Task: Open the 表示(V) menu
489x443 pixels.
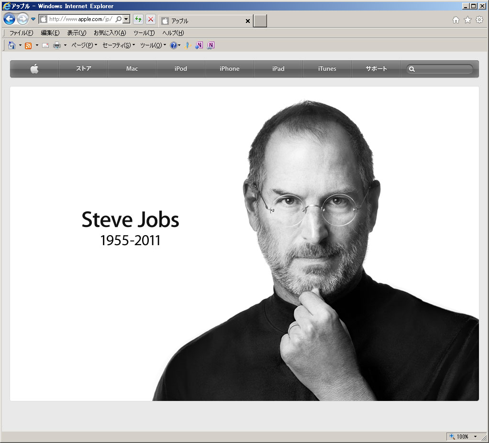Action: coord(77,32)
